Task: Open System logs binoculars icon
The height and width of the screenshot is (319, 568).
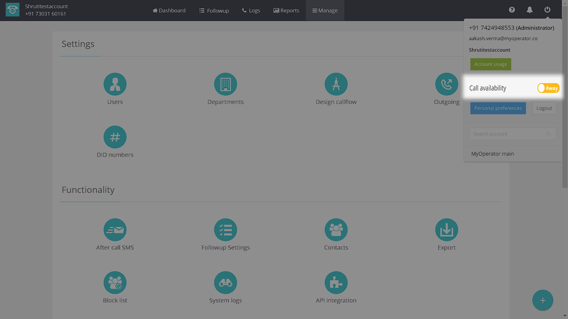Action: tap(225, 283)
